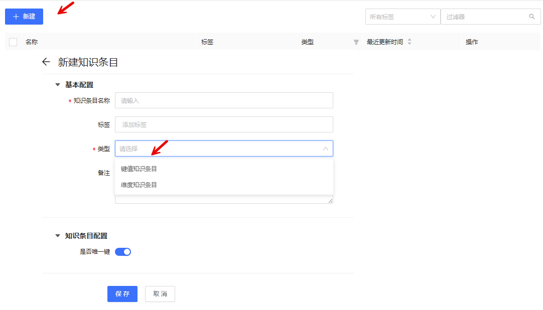The image size is (543, 310).
Task: Click the search magnifier icon in filter box
Action: coord(532,17)
